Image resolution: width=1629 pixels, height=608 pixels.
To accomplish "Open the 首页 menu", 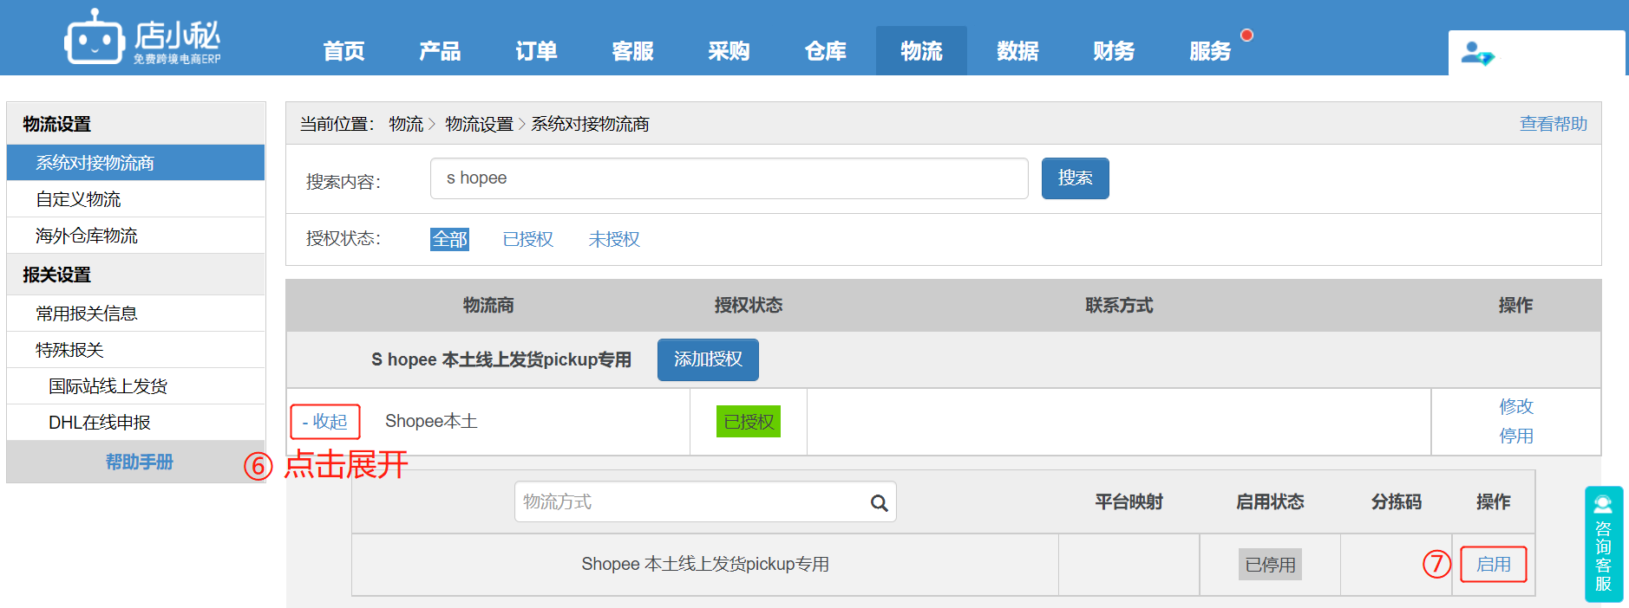I will [x=344, y=51].
